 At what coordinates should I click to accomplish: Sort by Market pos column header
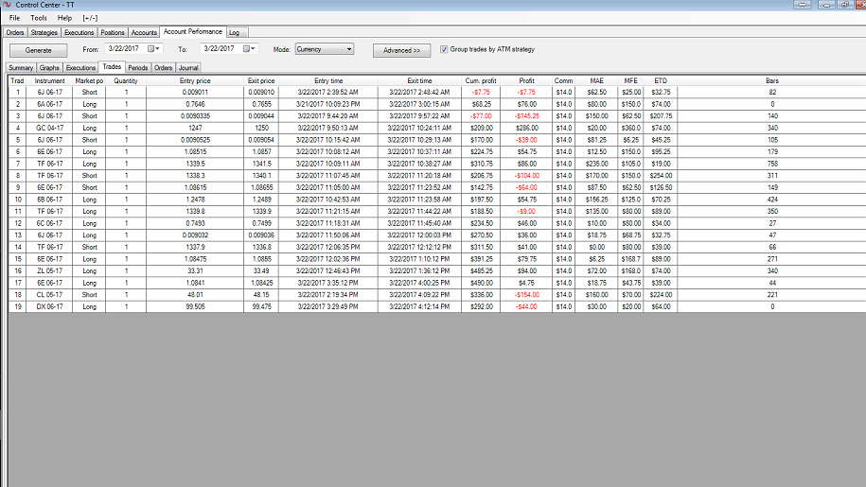click(89, 80)
